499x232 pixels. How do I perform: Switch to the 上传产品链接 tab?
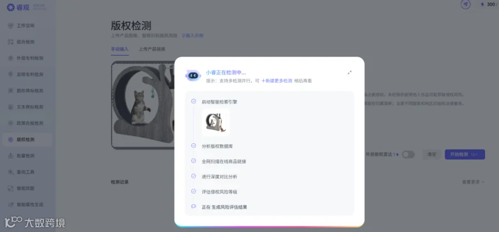coord(152,49)
